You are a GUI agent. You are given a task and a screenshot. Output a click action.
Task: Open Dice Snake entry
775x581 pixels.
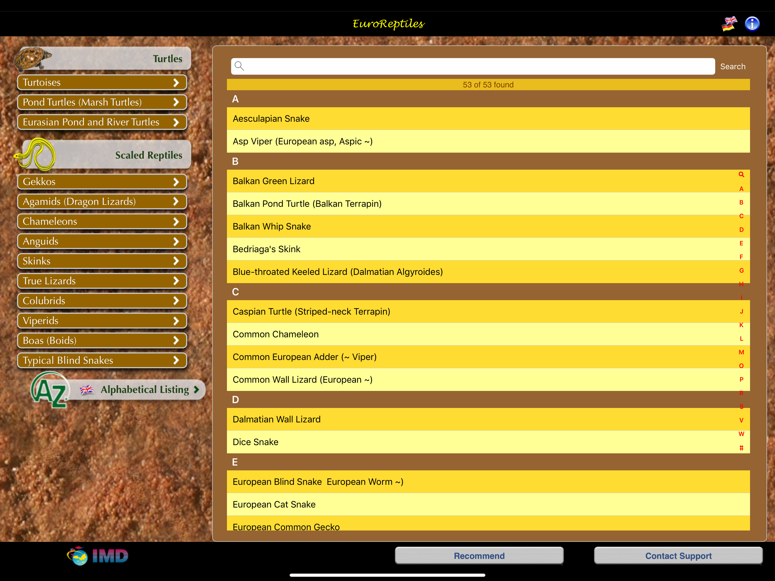pyautogui.click(x=488, y=442)
